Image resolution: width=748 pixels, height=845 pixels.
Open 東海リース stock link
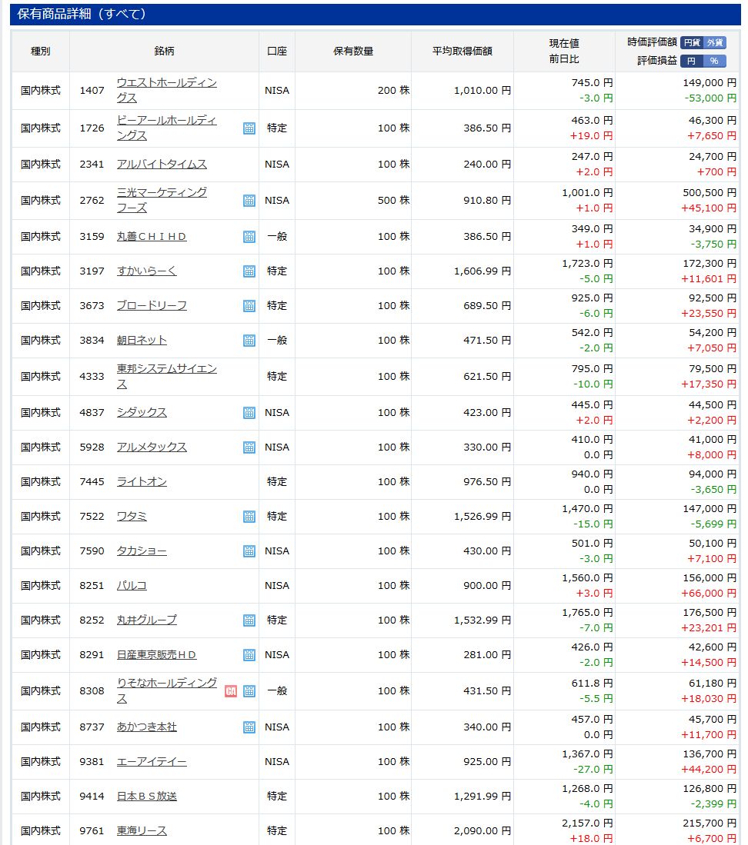tap(142, 831)
